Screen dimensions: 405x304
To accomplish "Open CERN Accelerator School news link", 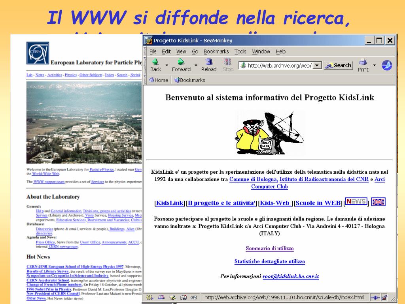I will [48, 280].
